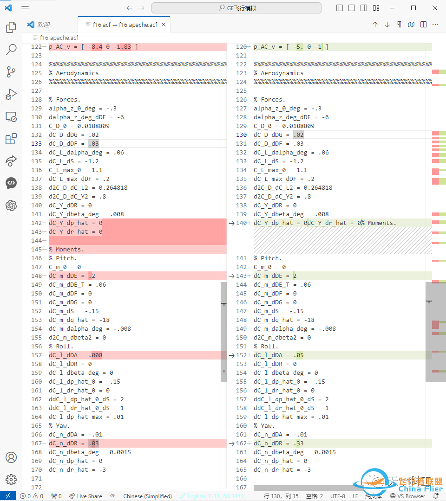Open Run and Debug panel

pos(11,94)
